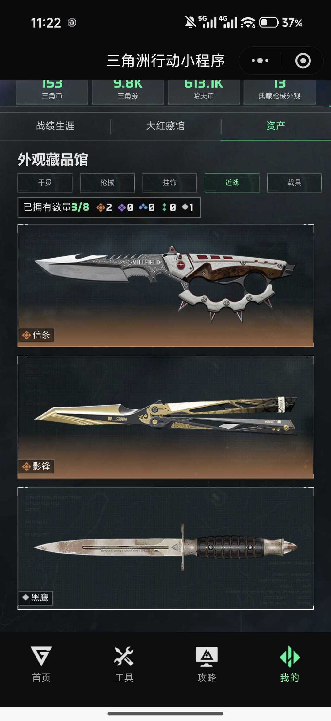Viewport: 331px width, 721px height.
Task: Go to 首页 home icon
Action: click(41, 656)
